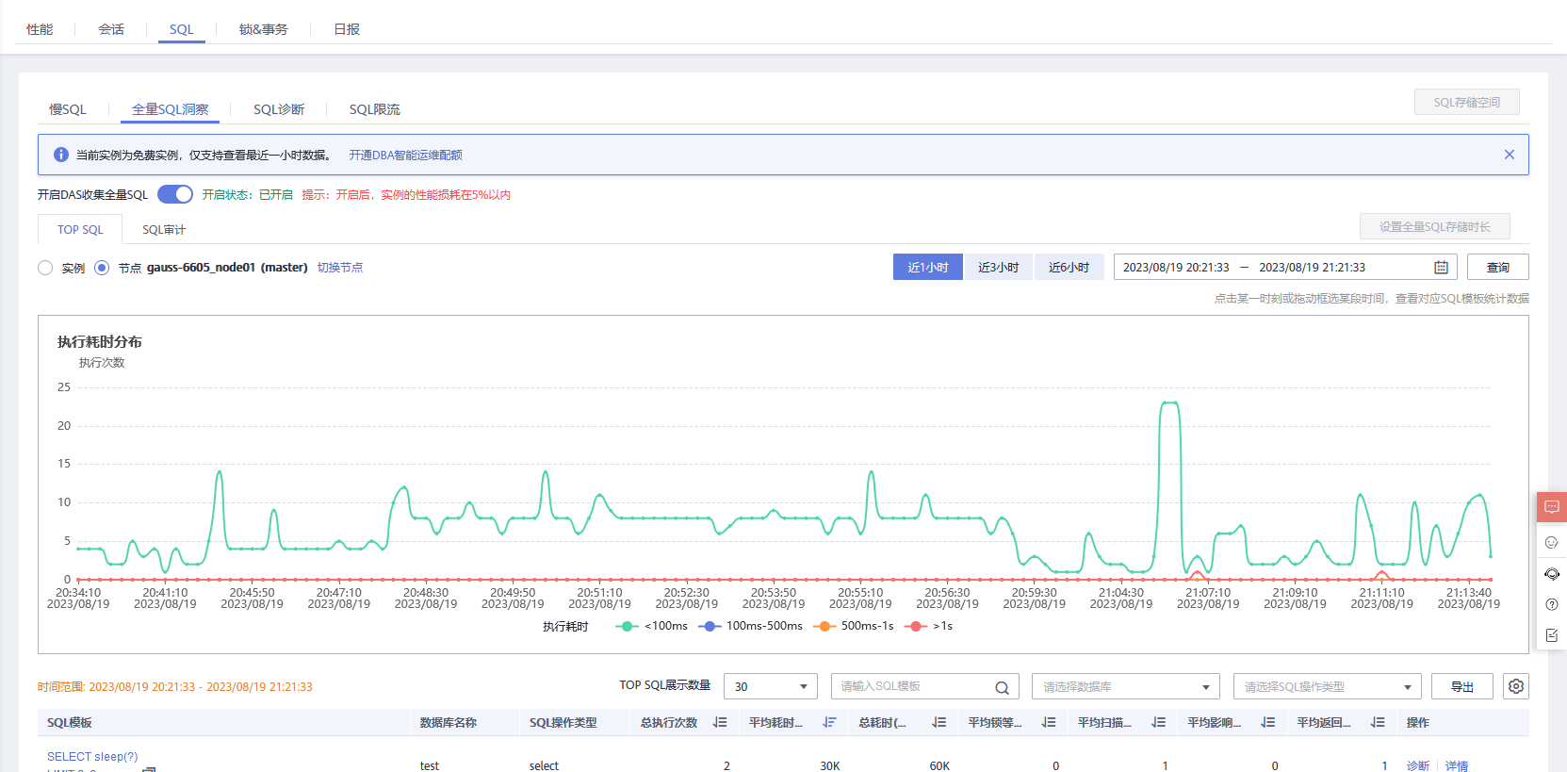Open the edit note sidebar icon
The height and width of the screenshot is (772, 1567).
pos(1552,635)
